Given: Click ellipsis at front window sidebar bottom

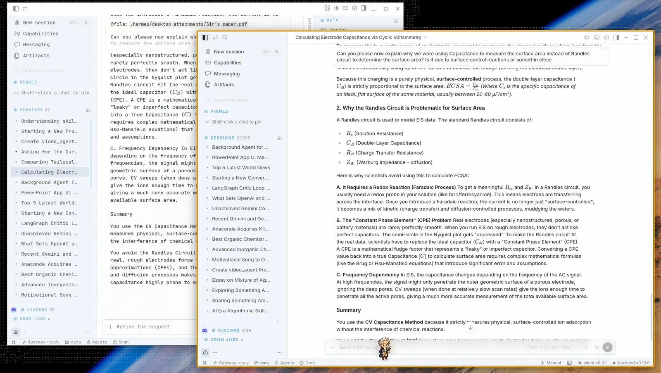Looking at the screenshot, I should click(280, 352).
